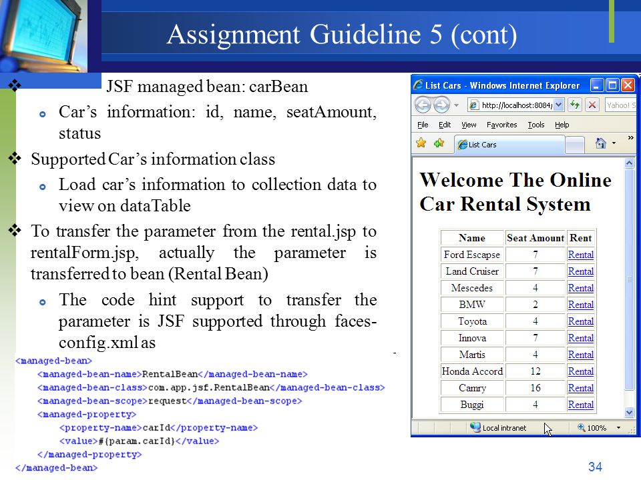Click the Name column header
Screen dimensions: 641x480
pyautogui.click(x=472, y=238)
